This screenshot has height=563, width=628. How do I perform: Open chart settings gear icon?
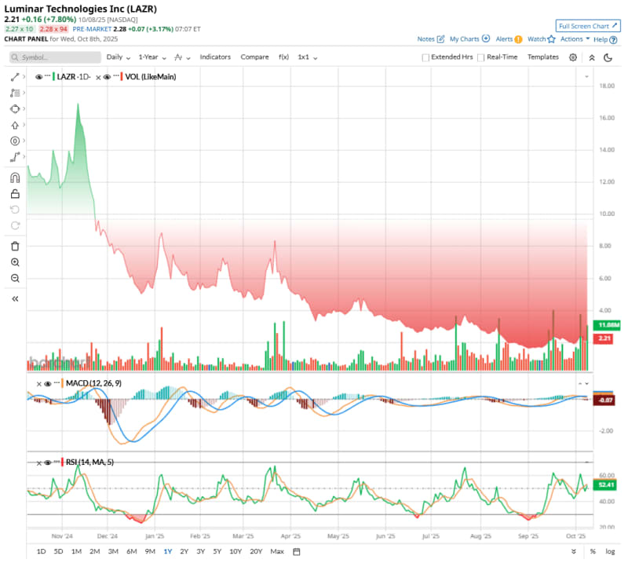click(x=573, y=57)
